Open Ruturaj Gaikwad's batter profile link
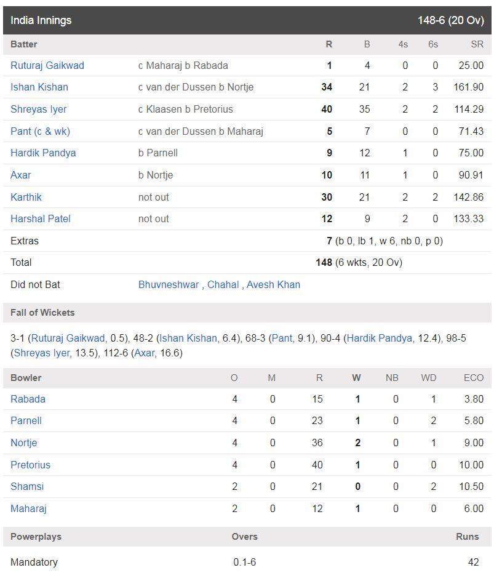Image resolution: width=494 pixels, height=581 pixels. pos(47,66)
